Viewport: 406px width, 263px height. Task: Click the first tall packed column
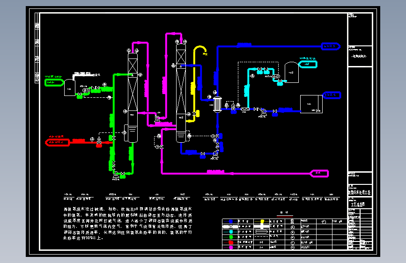tap(133, 98)
